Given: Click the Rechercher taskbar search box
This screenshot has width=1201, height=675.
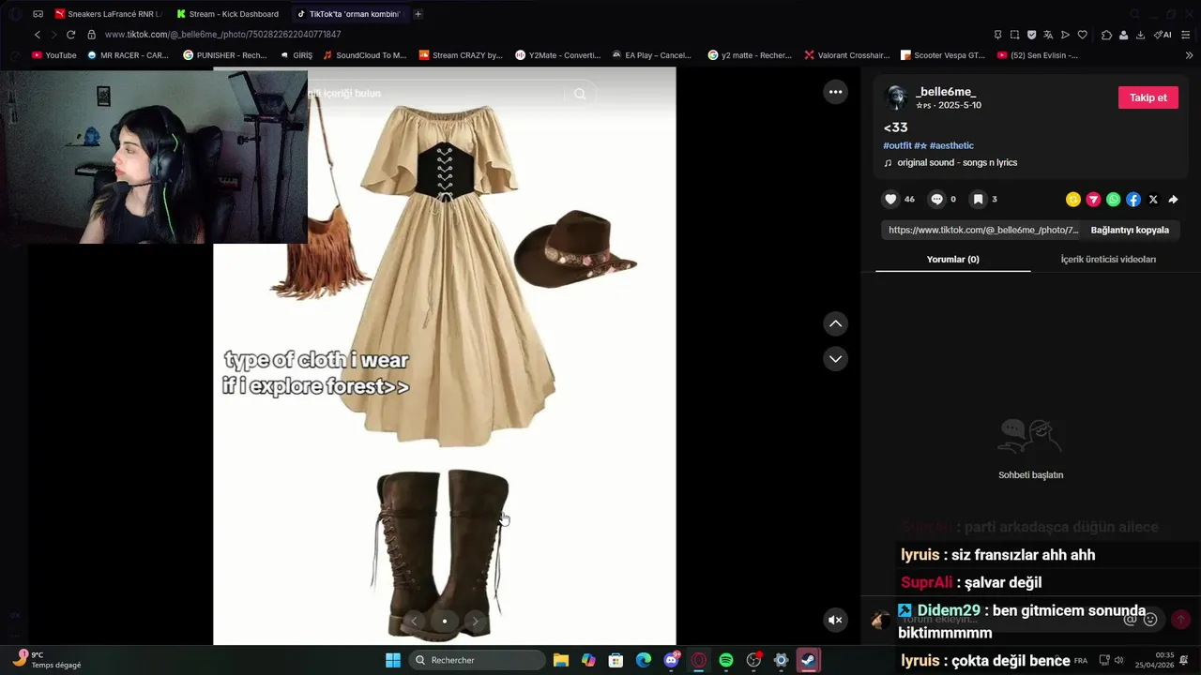Looking at the screenshot, I should (x=479, y=660).
